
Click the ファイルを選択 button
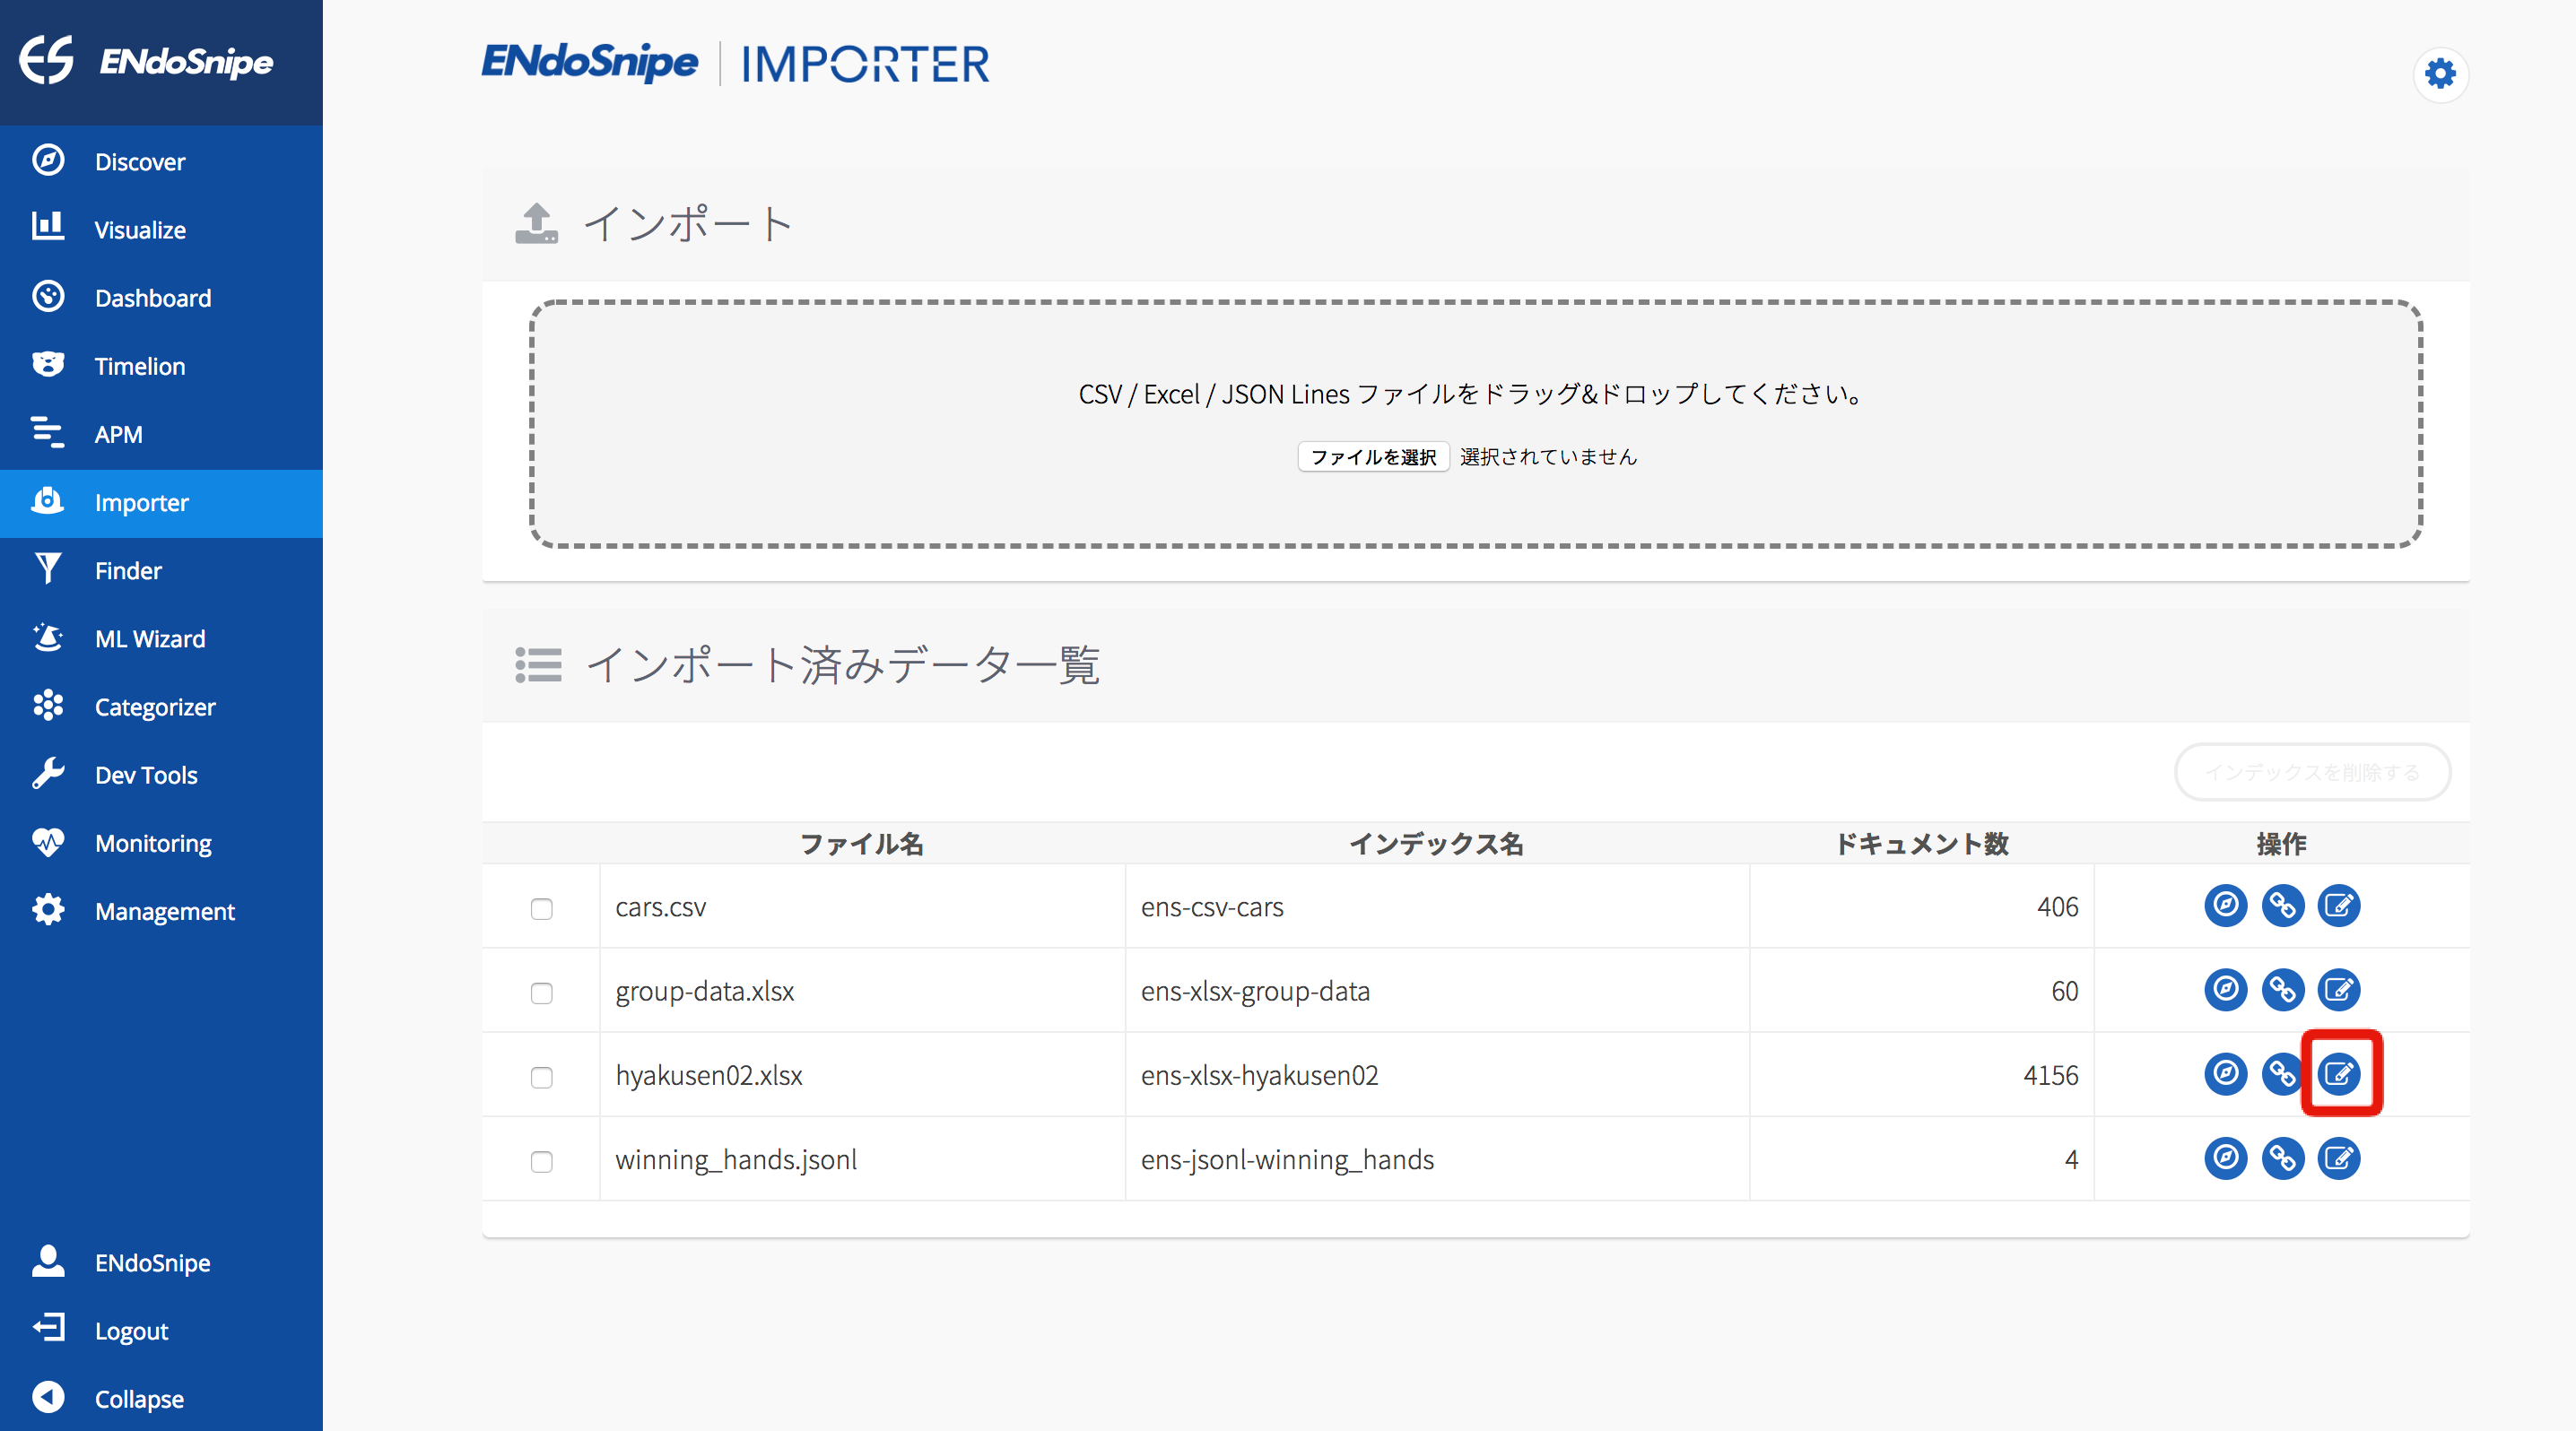[1373, 456]
